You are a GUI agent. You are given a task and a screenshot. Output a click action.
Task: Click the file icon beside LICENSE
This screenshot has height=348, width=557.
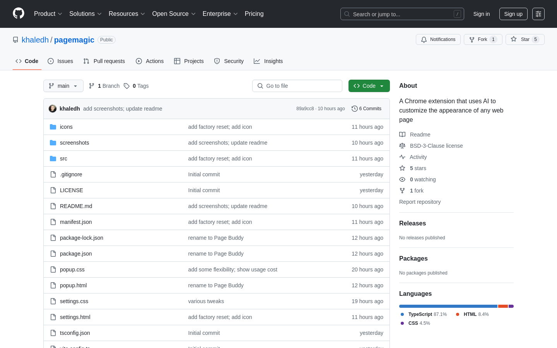[x=53, y=190]
